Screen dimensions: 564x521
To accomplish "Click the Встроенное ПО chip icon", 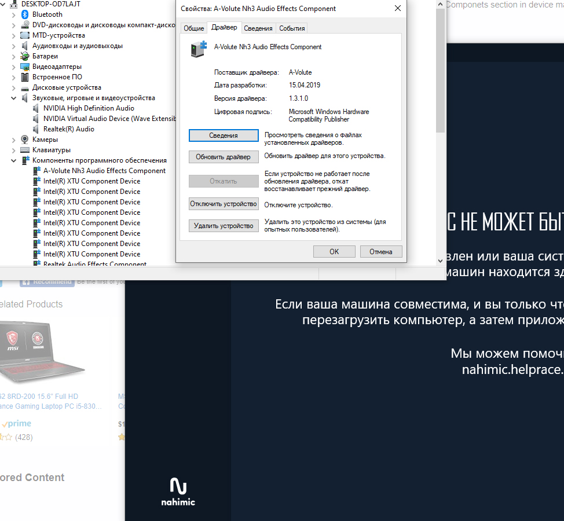I will pyautogui.click(x=25, y=77).
